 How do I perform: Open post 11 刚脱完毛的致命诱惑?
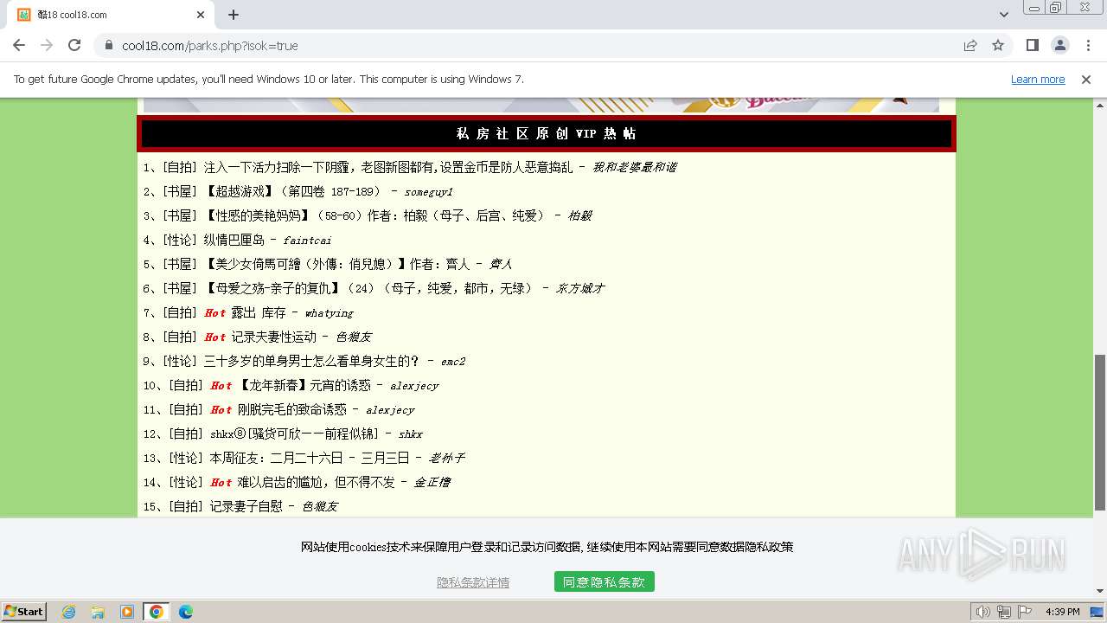tap(292, 409)
